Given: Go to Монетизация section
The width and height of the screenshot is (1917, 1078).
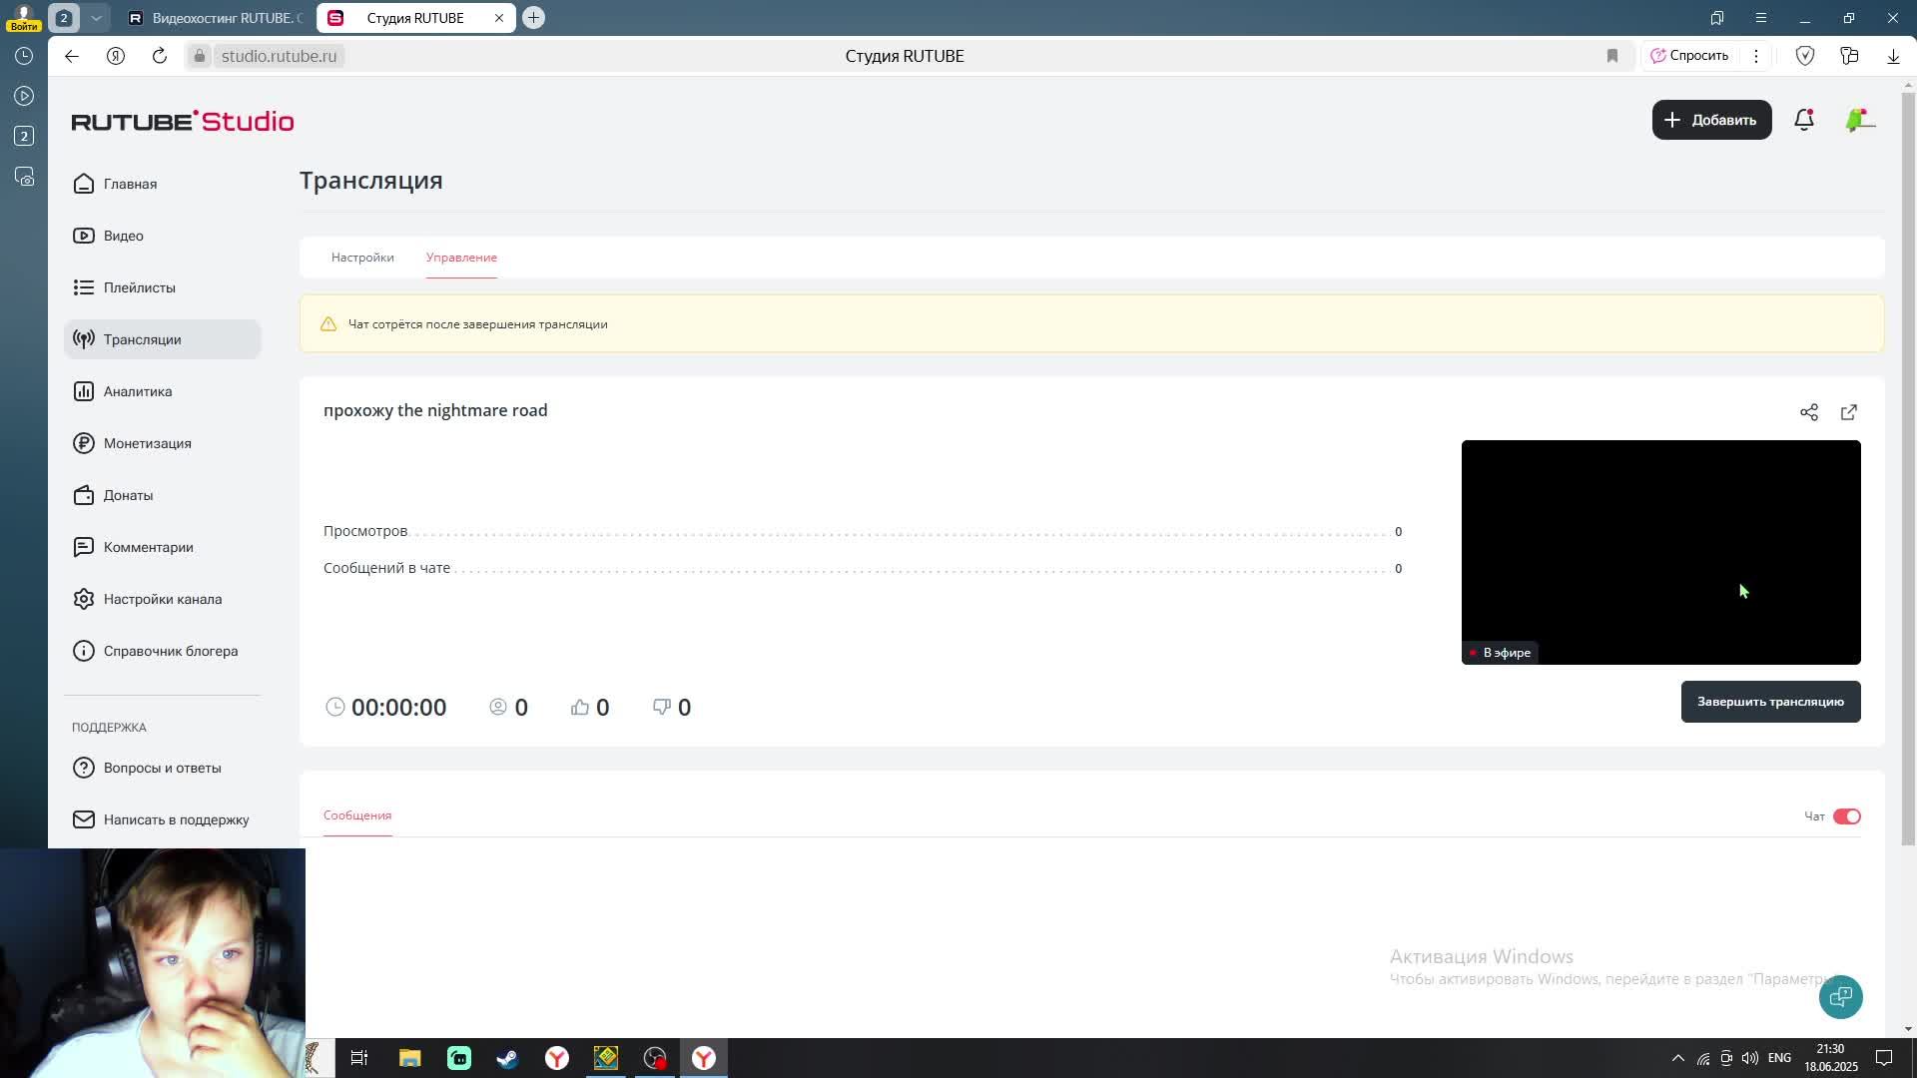Looking at the screenshot, I should tap(147, 443).
